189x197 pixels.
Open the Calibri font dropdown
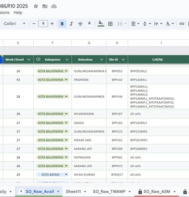click(15, 24)
